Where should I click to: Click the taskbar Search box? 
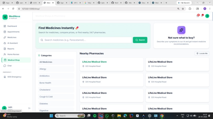coord(70,116)
